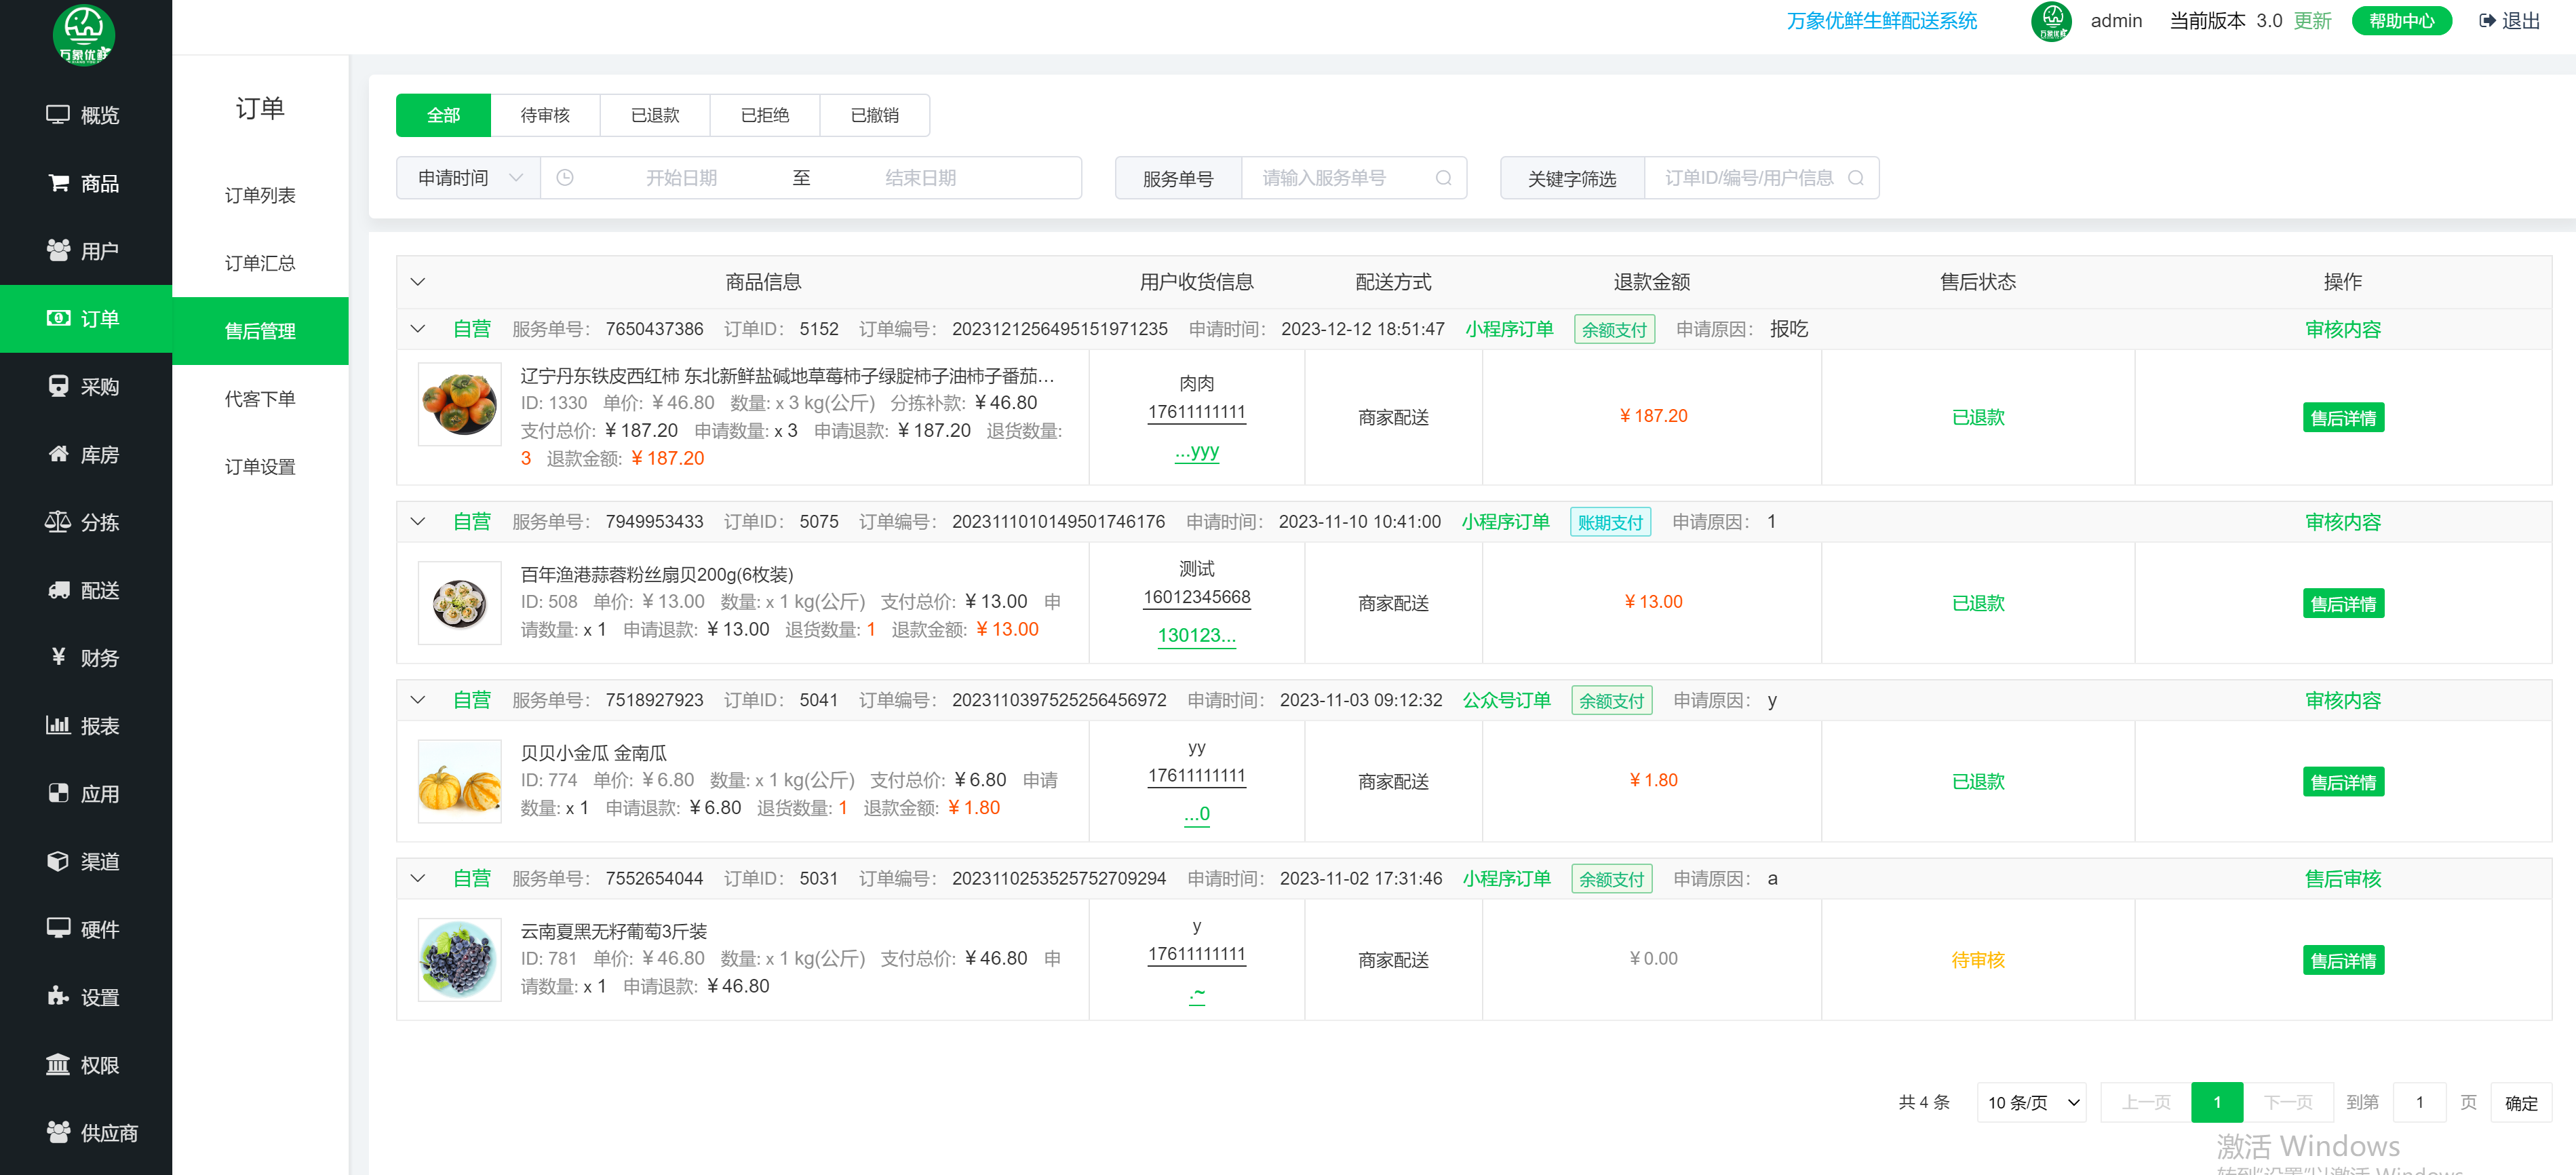Switch to the 已撤销 tab
This screenshot has width=2576, height=1175.
click(x=875, y=115)
